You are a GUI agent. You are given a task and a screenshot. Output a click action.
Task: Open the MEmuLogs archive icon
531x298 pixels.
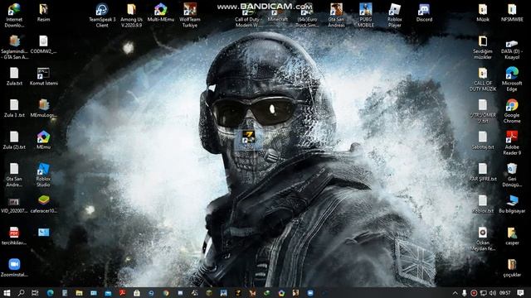click(x=43, y=108)
